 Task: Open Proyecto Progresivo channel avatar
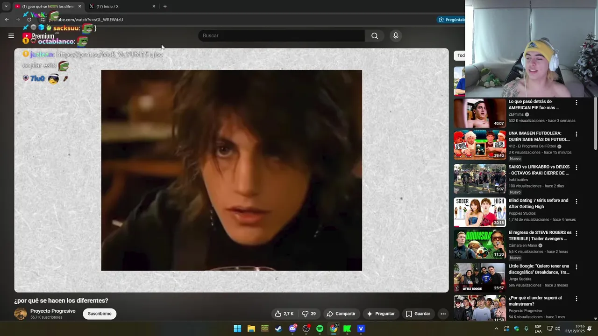point(21,314)
